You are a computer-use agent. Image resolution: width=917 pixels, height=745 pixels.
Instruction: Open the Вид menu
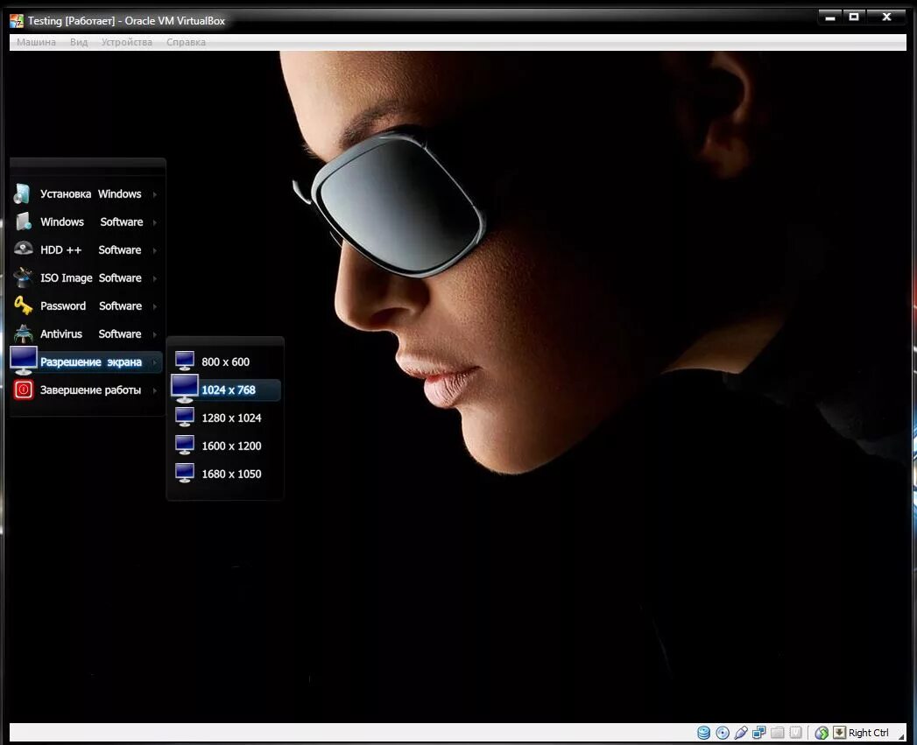(78, 42)
